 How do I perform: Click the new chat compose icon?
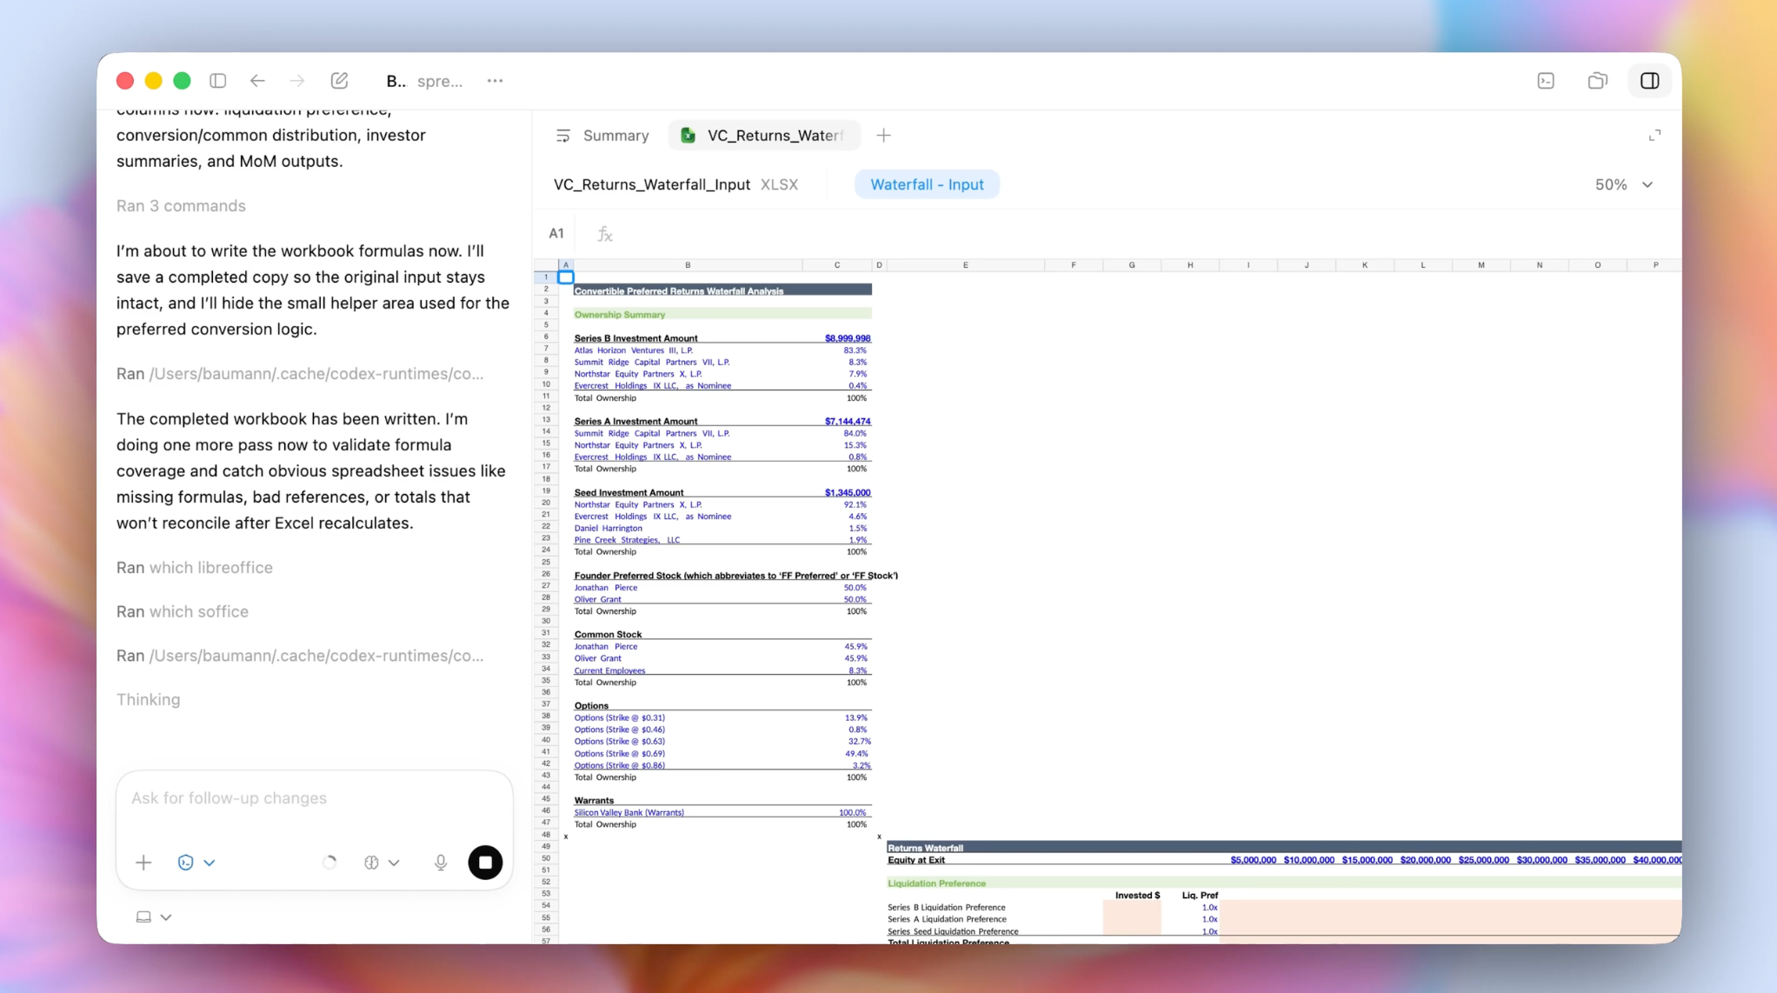[x=339, y=81]
